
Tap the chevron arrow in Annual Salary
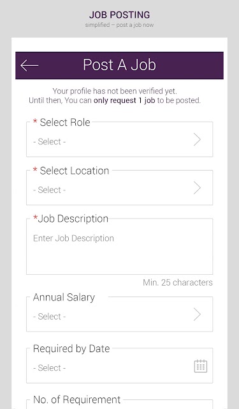[x=197, y=314]
